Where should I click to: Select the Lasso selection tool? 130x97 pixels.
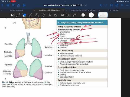[x=43, y=15]
